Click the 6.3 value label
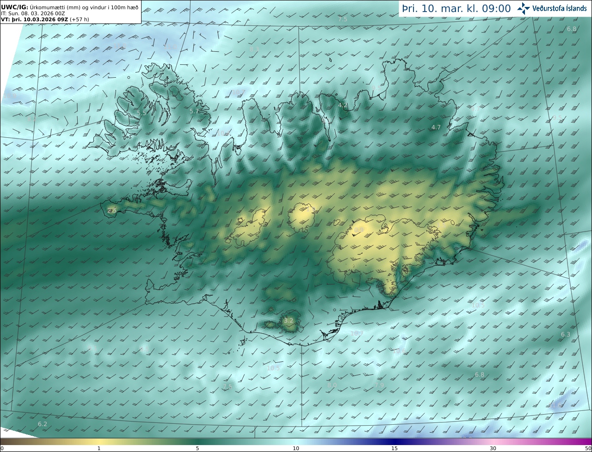Image resolution: width=592 pixels, height=452 pixels. tap(566, 334)
